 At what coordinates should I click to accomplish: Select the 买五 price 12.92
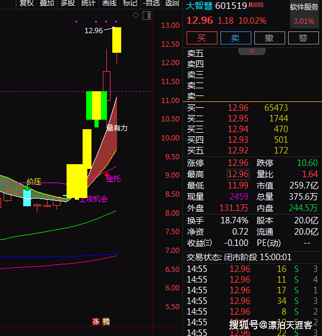point(238,151)
